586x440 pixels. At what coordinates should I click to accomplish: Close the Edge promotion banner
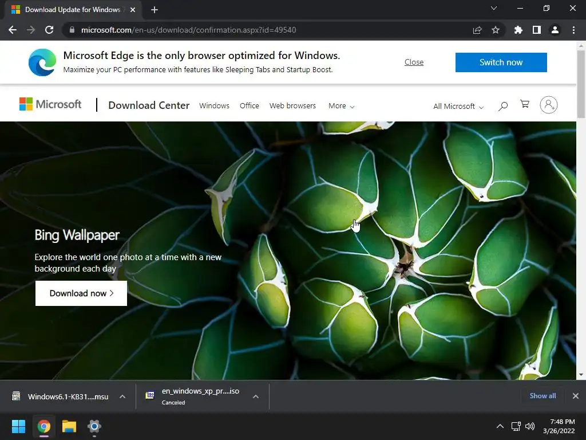tap(414, 62)
